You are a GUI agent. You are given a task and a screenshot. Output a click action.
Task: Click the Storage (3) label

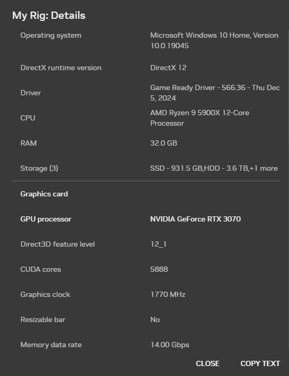pyautogui.click(x=39, y=168)
